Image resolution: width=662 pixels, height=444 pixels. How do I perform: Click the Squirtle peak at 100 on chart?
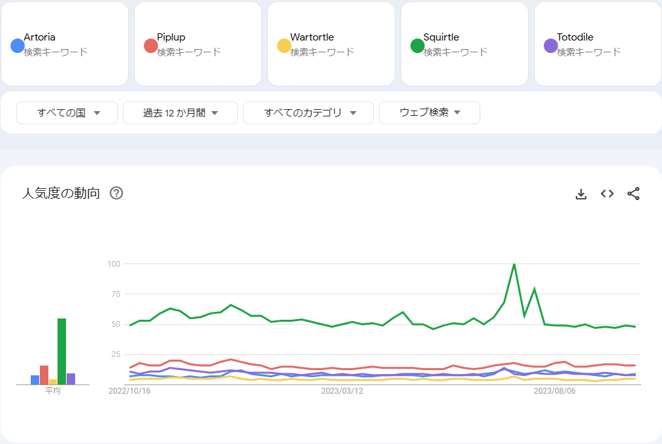[x=514, y=264]
